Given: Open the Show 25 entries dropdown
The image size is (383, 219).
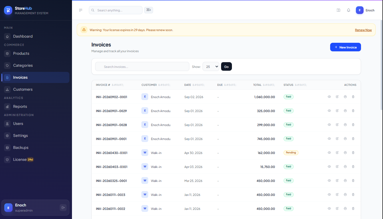Looking at the screenshot, I should pyautogui.click(x=211, y=66).
